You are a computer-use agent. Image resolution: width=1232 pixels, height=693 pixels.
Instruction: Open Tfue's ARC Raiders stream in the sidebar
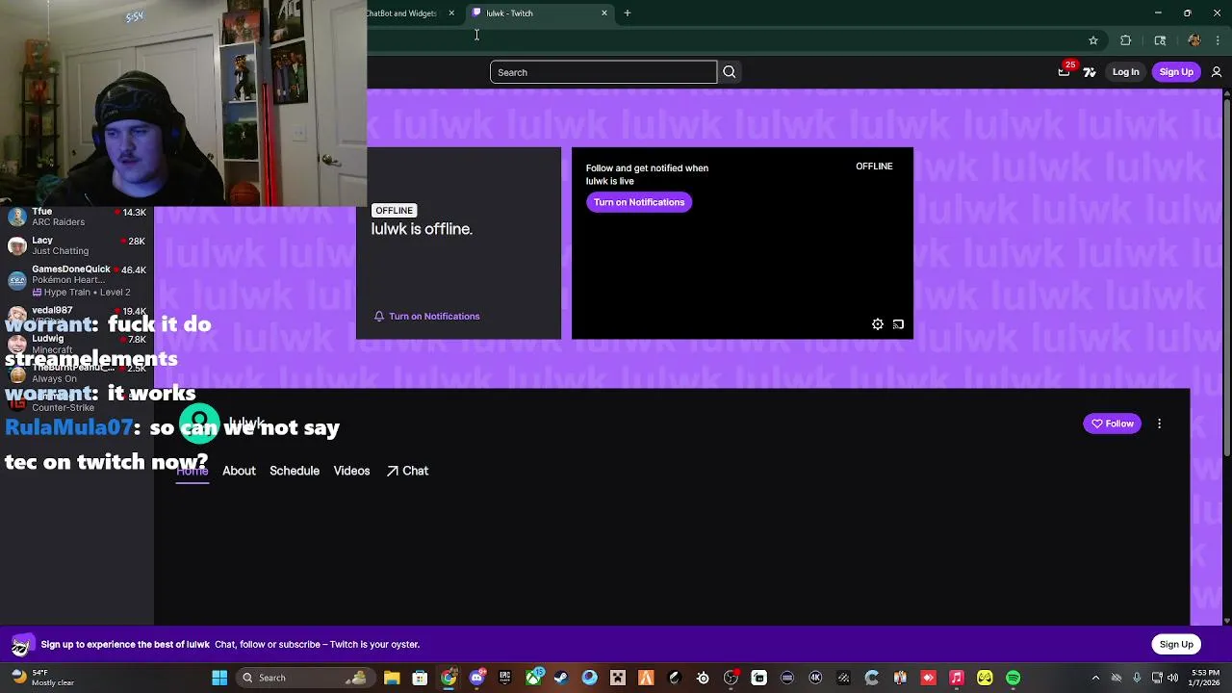click(77, 217)
